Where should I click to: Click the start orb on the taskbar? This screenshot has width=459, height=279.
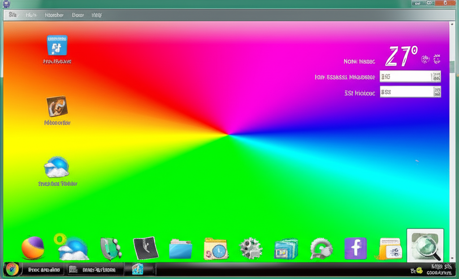point(10,270)
